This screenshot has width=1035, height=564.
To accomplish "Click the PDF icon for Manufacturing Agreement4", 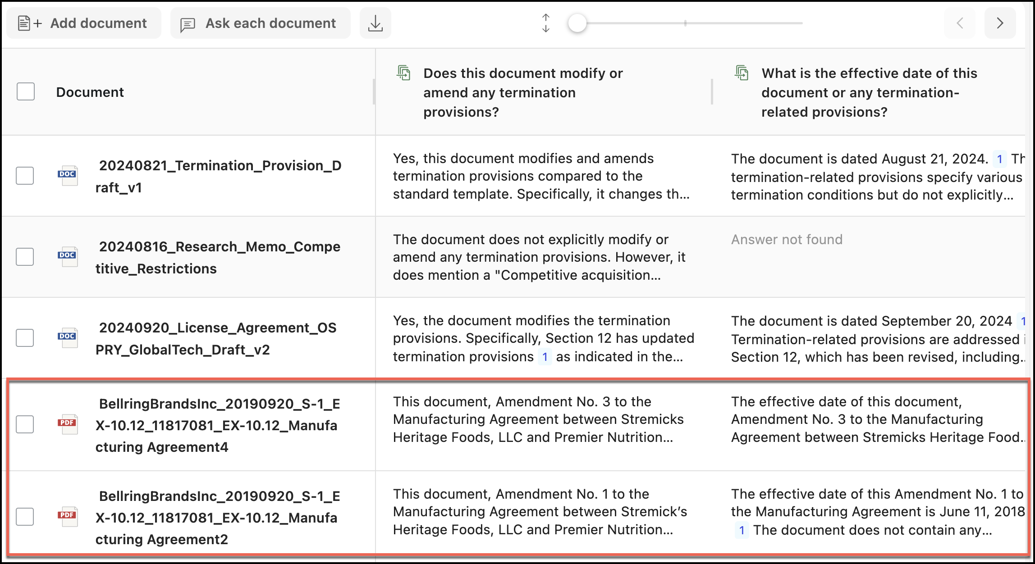I will click(x=68, y=424).
